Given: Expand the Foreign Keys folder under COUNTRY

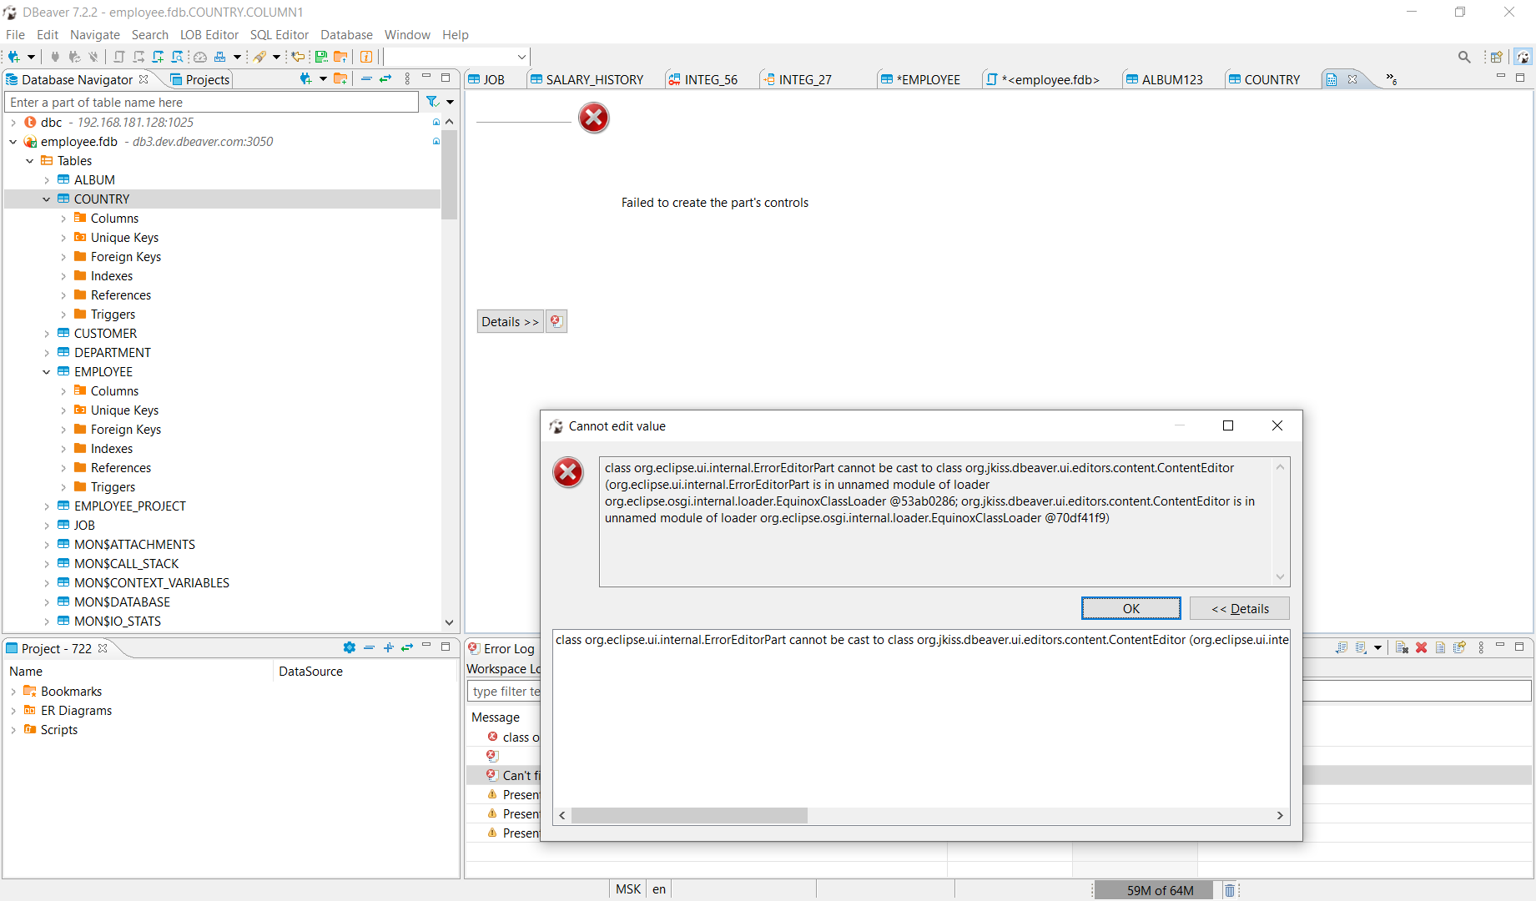Looking at the screenshot, I should tap(64, 256).
